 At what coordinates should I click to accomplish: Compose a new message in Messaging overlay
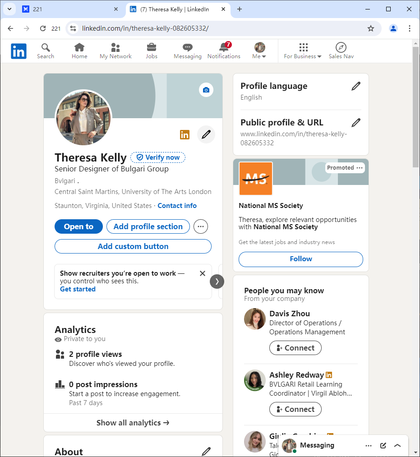point(383,446)
